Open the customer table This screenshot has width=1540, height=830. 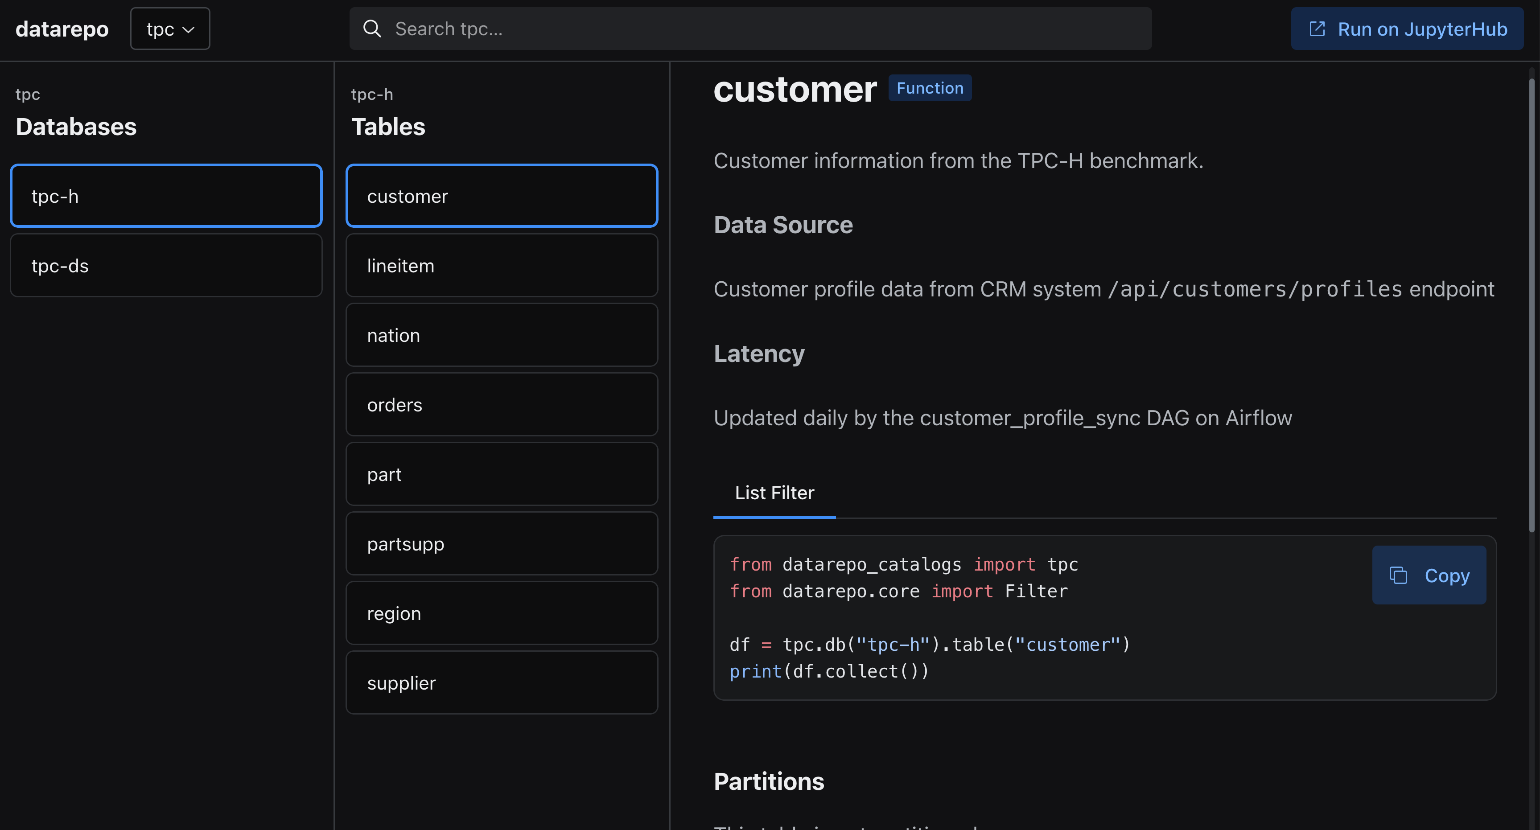pos(502,196)
